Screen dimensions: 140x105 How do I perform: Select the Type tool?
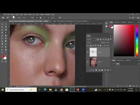[x=2, y=47]
